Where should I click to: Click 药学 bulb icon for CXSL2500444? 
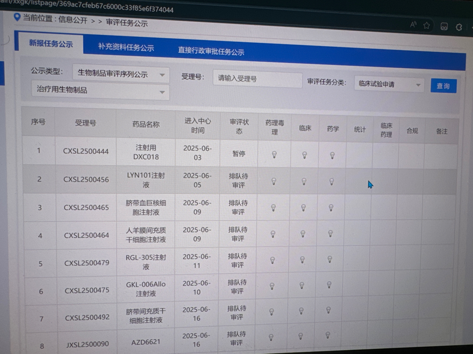pyautogui.click(x=332, y=155)
